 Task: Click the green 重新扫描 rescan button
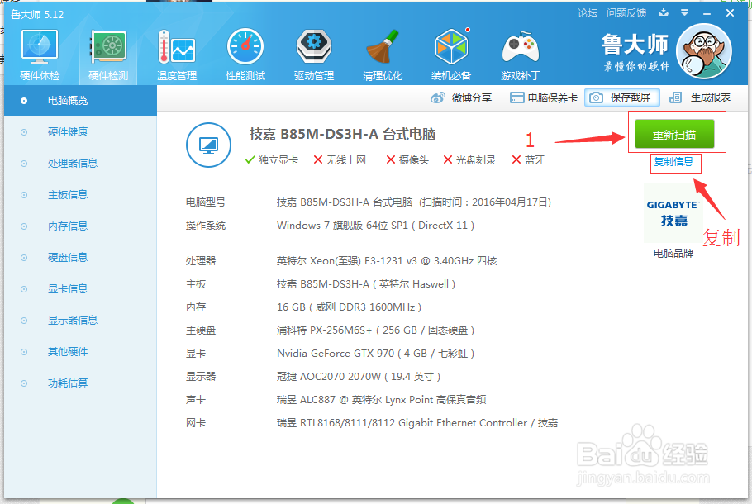point(674,135)
